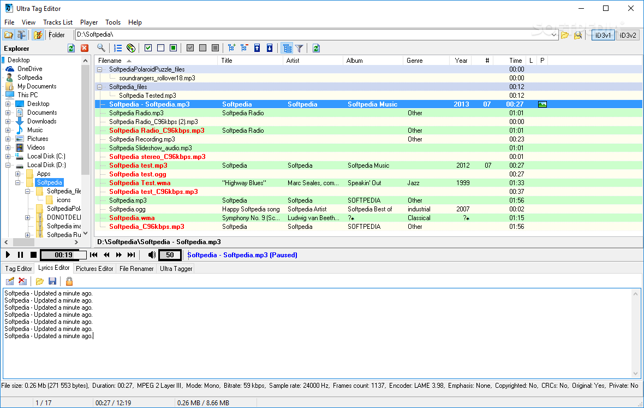Click the browse folder icon next to path field

(x=565, y=36)
